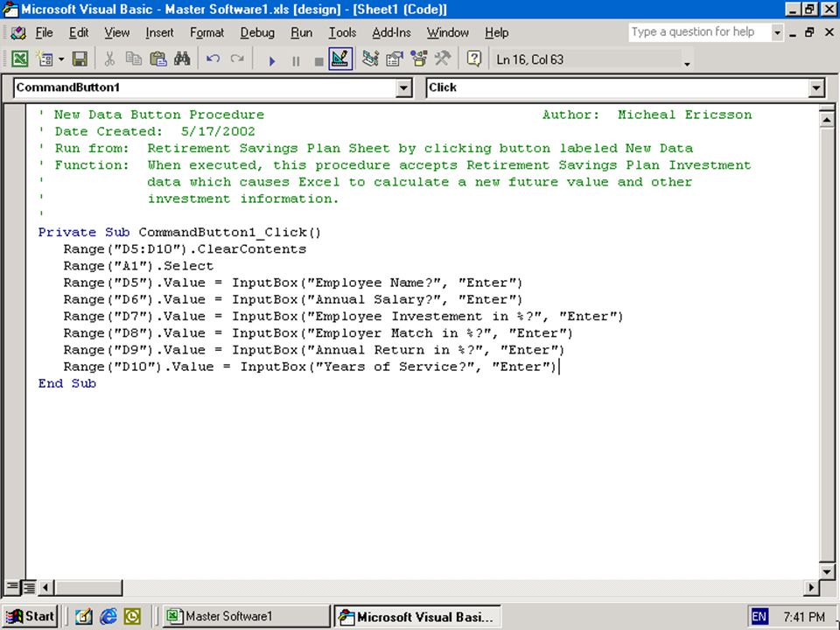Expand the Click procedure dropdown arrow
840x630 pixels.
[815, 87]
